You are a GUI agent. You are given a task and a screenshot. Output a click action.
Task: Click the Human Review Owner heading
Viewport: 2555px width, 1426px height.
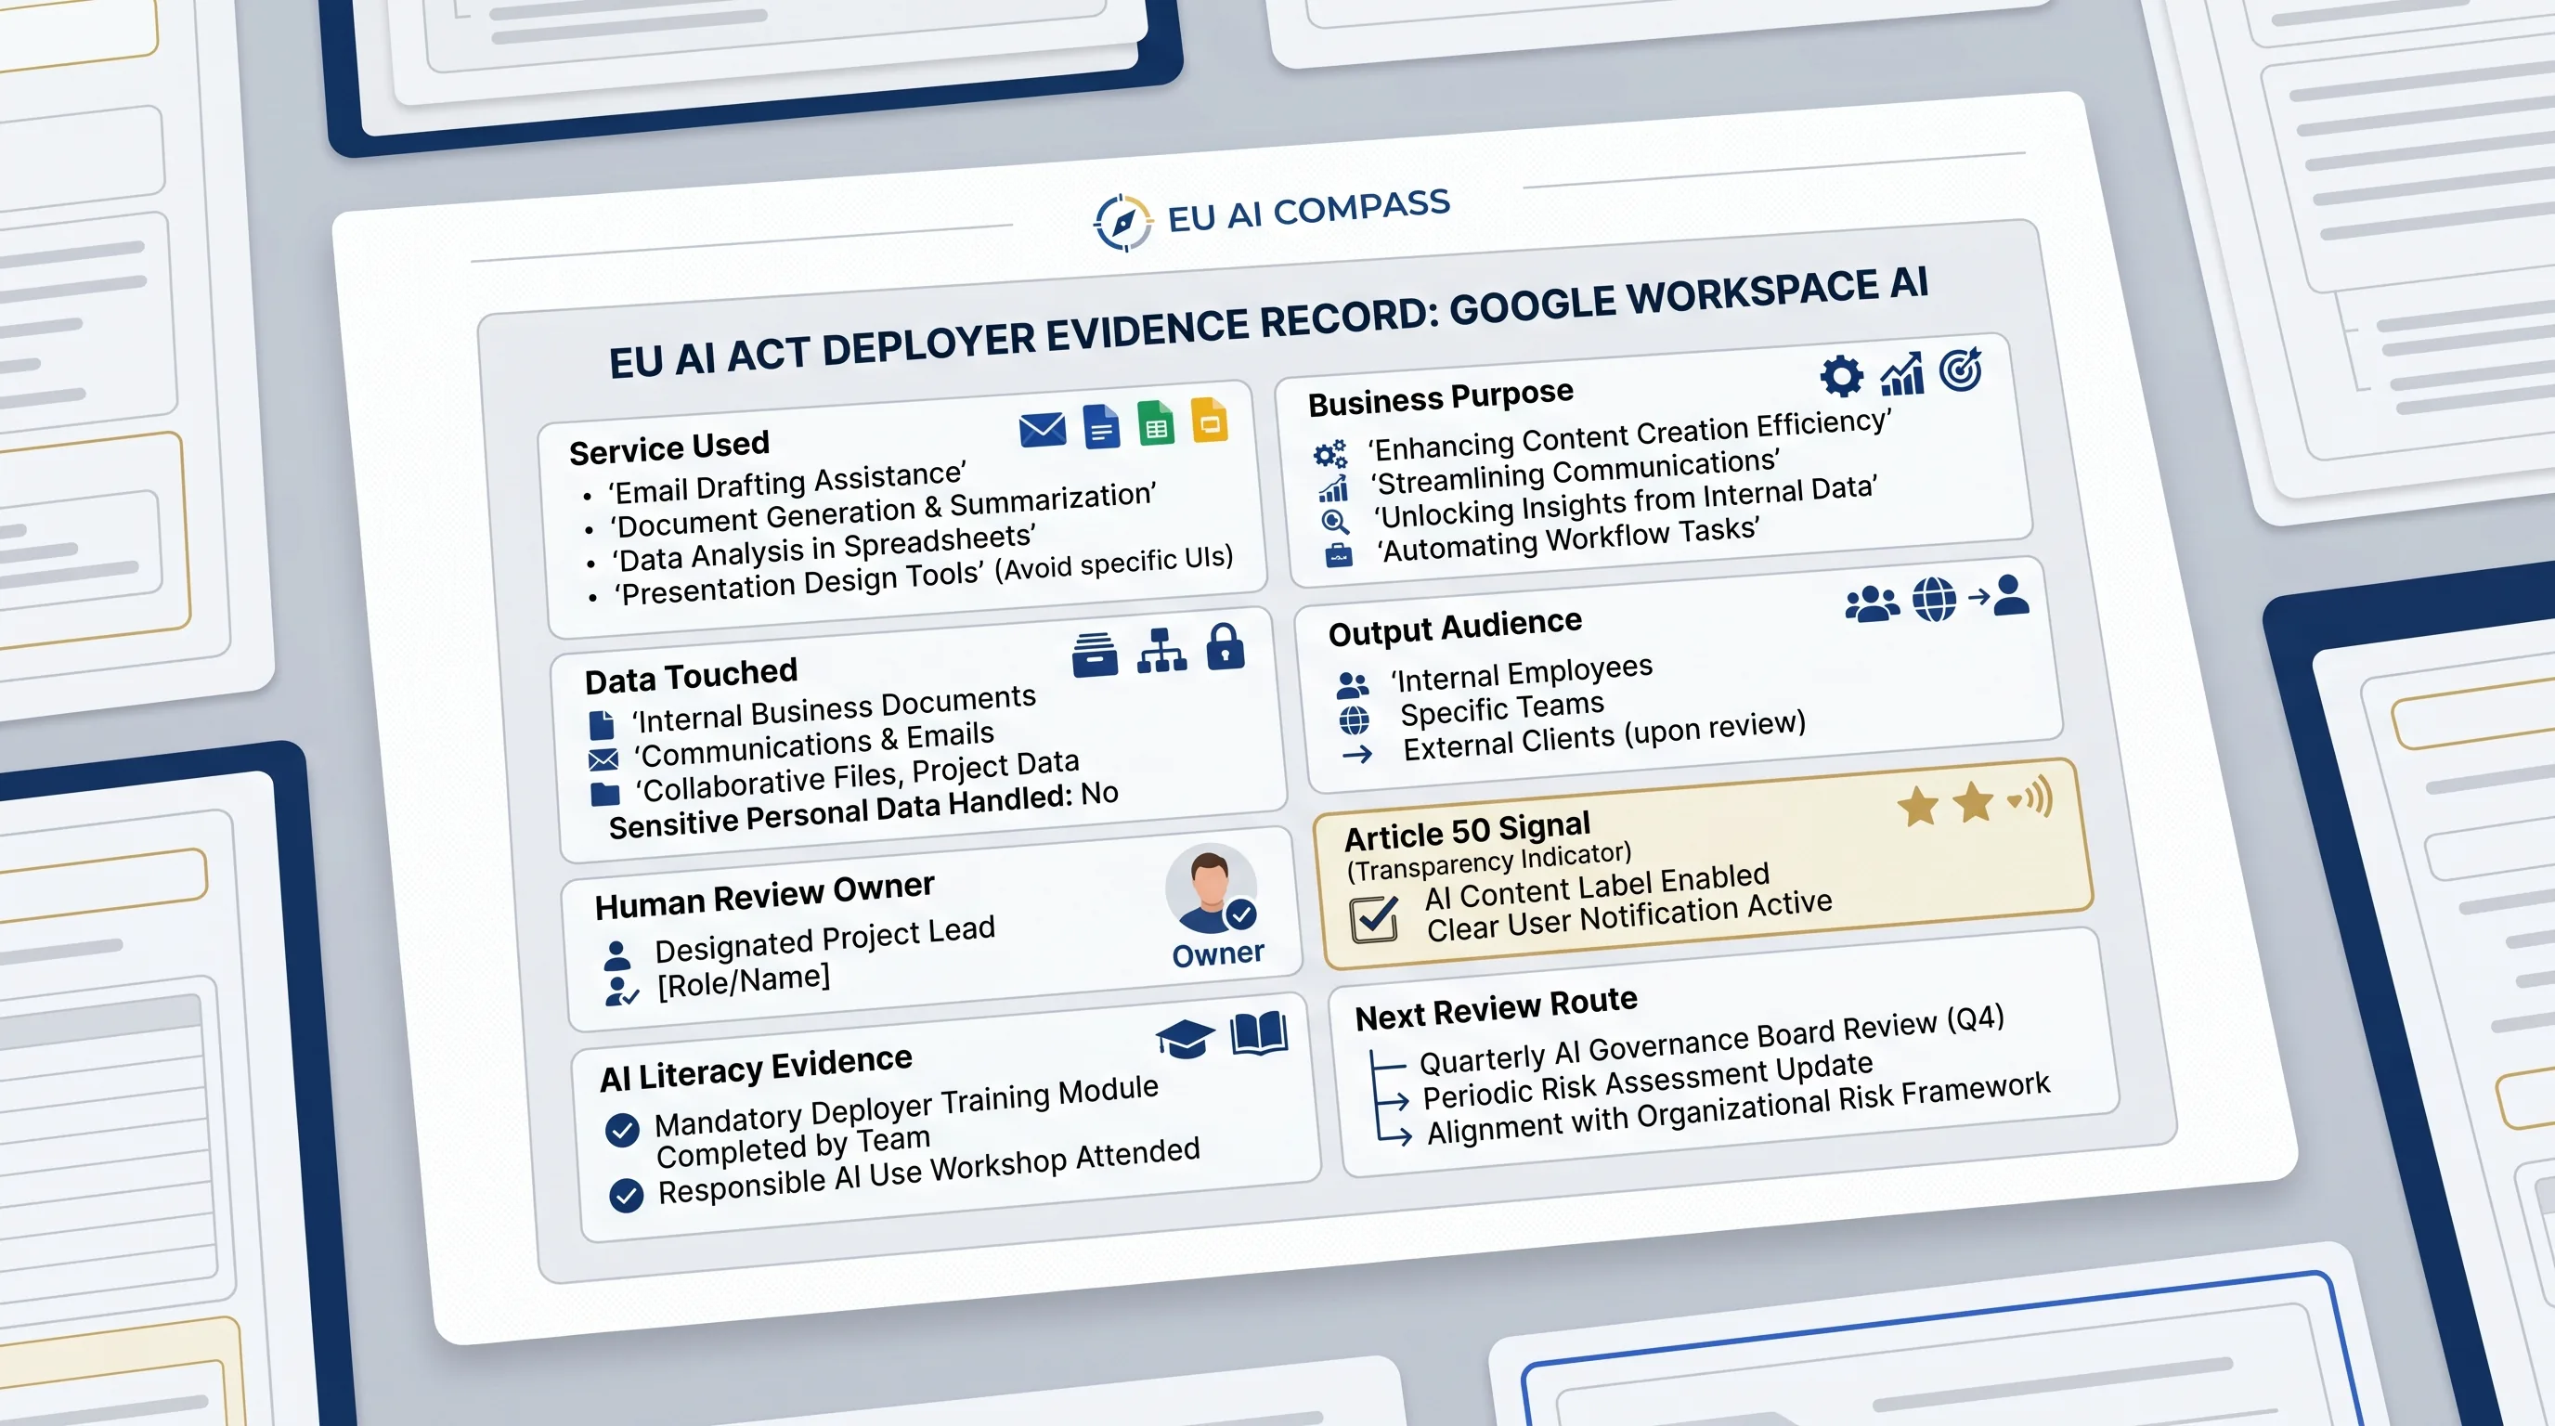point(765,897)
